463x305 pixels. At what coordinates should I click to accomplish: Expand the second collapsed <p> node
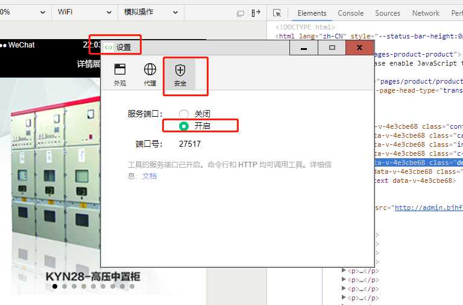coord(344,279)
